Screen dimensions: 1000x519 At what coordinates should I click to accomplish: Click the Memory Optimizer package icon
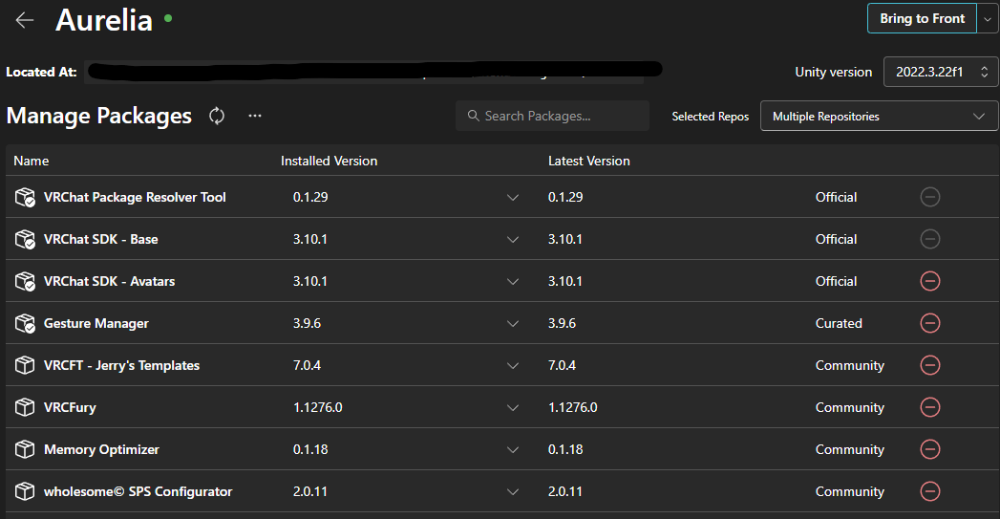25,449
